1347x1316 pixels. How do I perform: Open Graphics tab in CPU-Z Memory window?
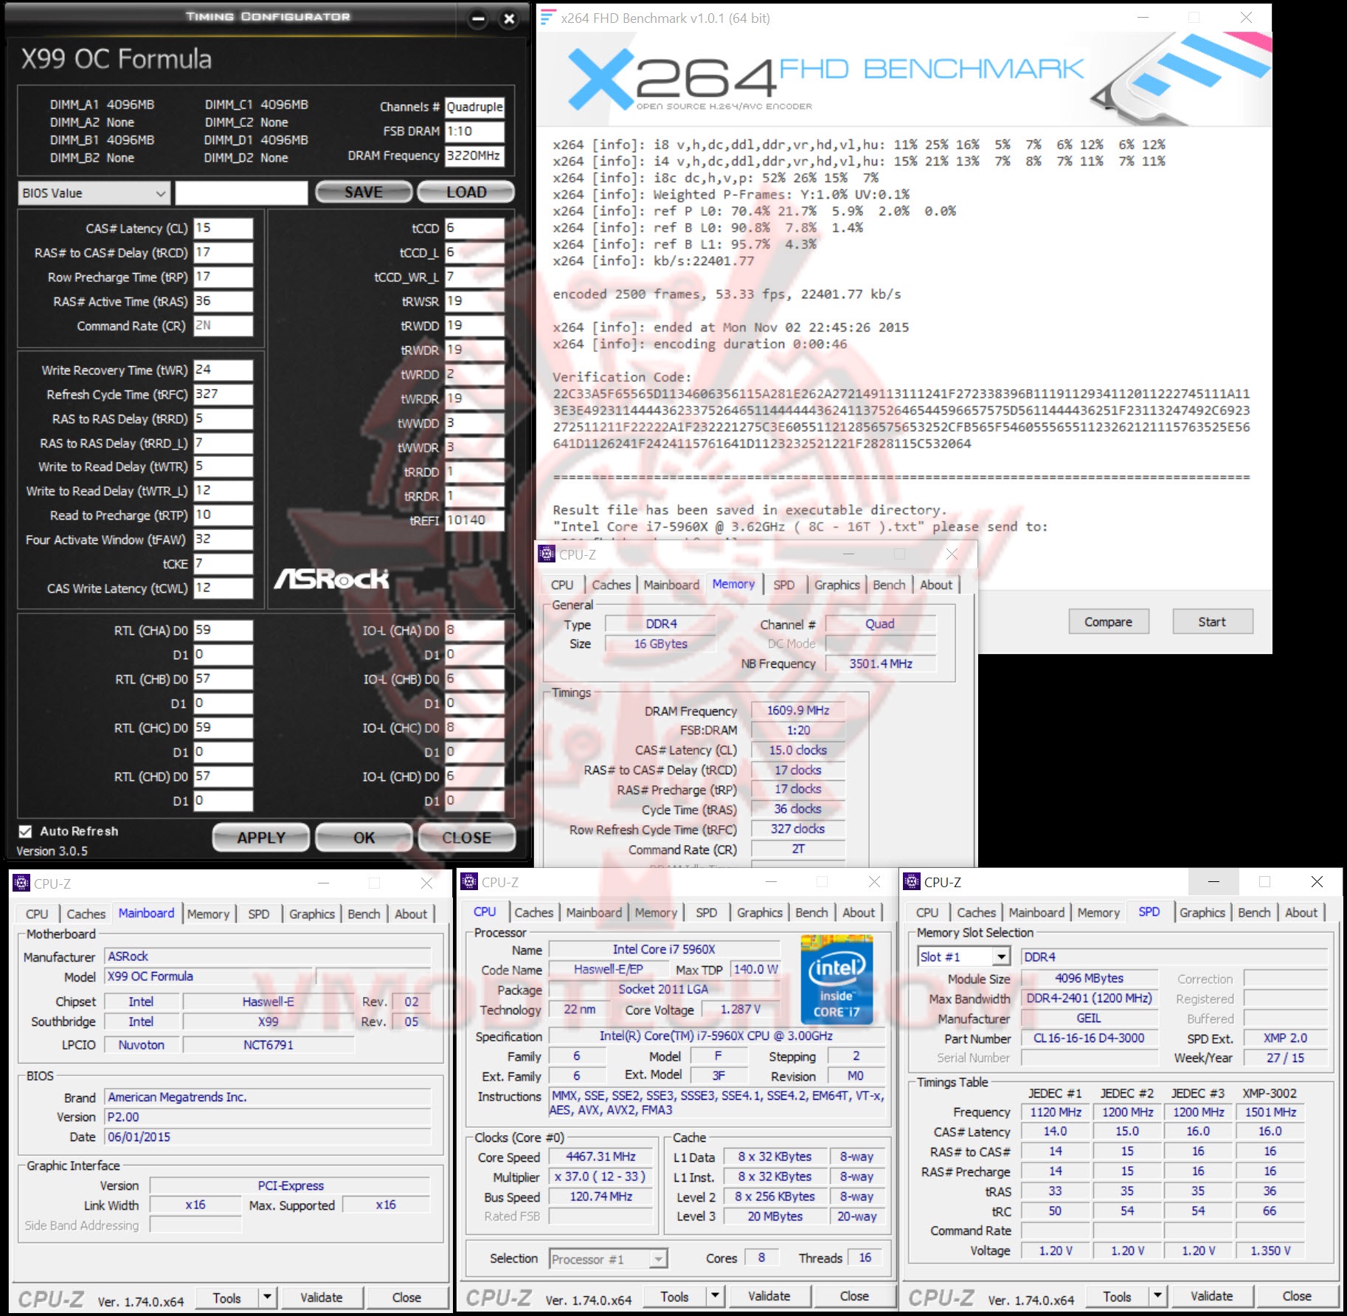(x=837, y=585)
